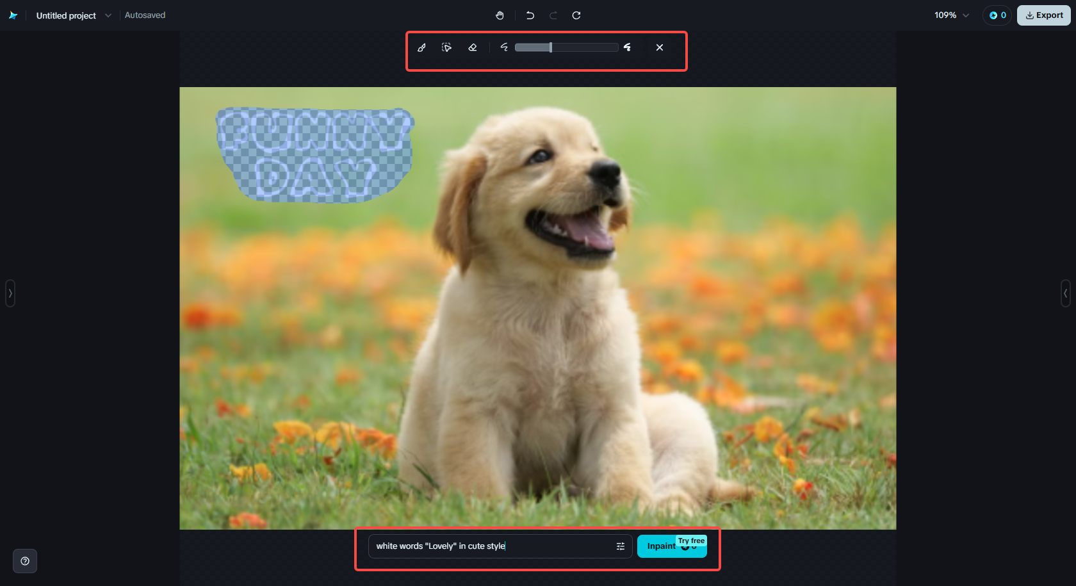This screenshot has height=586, width=1076.
Task: Open the Try free offer
Action: pyautogui.click(x=690, y=541)
